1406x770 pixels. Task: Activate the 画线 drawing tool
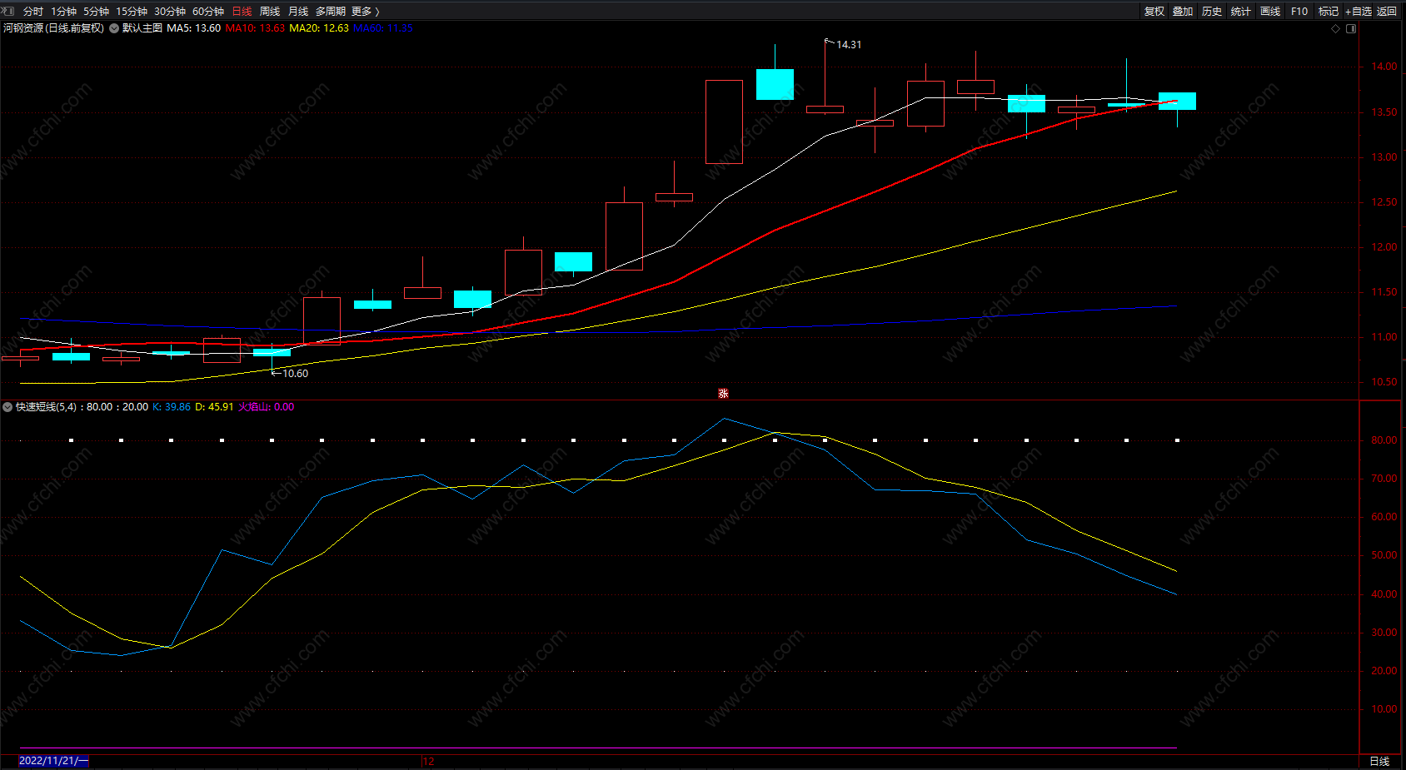tap(1270, 12)
